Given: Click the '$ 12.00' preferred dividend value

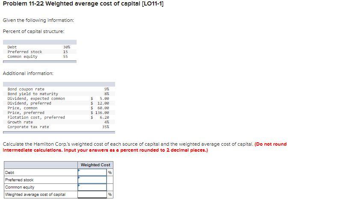Looking at the screenshot, I should point(100,103).
